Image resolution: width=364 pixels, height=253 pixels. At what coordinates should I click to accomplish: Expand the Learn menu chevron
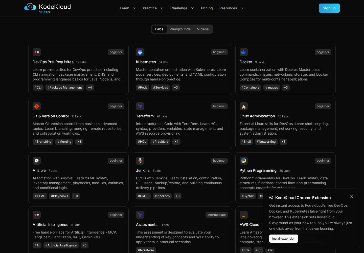point(134,8)
